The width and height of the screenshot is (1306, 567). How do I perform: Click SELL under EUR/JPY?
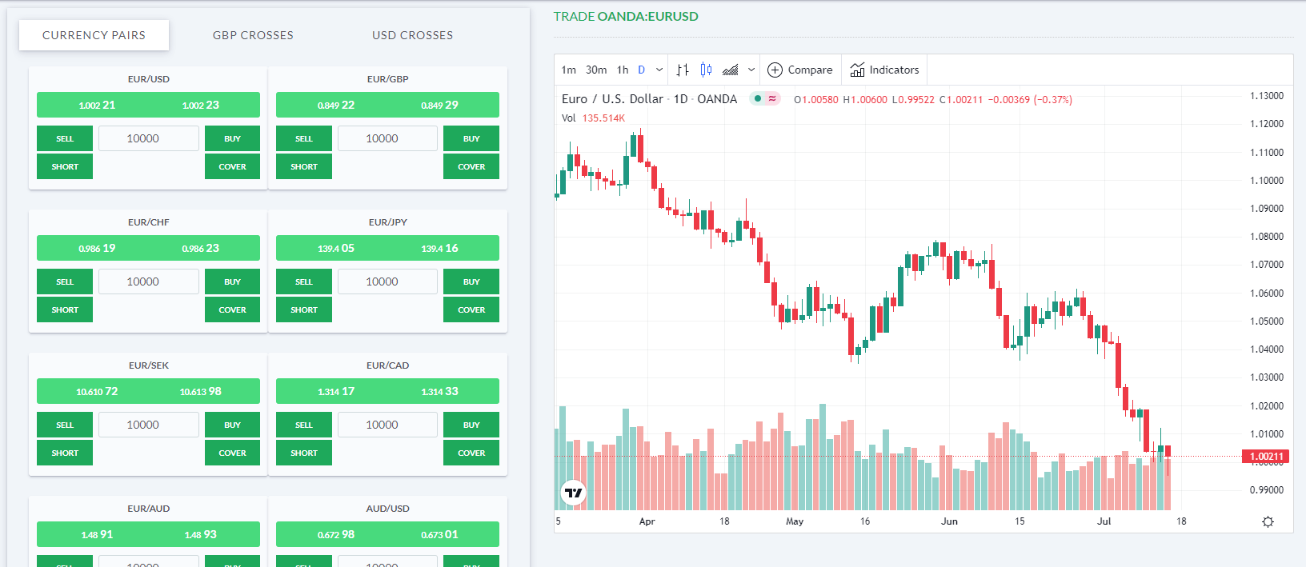(304, 282)
